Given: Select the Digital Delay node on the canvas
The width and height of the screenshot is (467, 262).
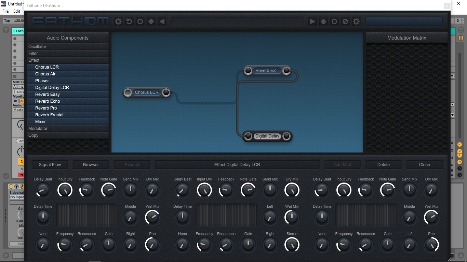Looking at the screenshot, I should pos(267,136).
